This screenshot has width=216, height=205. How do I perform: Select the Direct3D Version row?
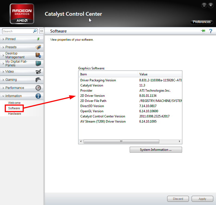[x=130, y=106]
